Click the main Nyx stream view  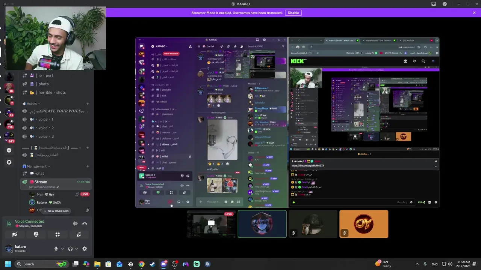287,123
